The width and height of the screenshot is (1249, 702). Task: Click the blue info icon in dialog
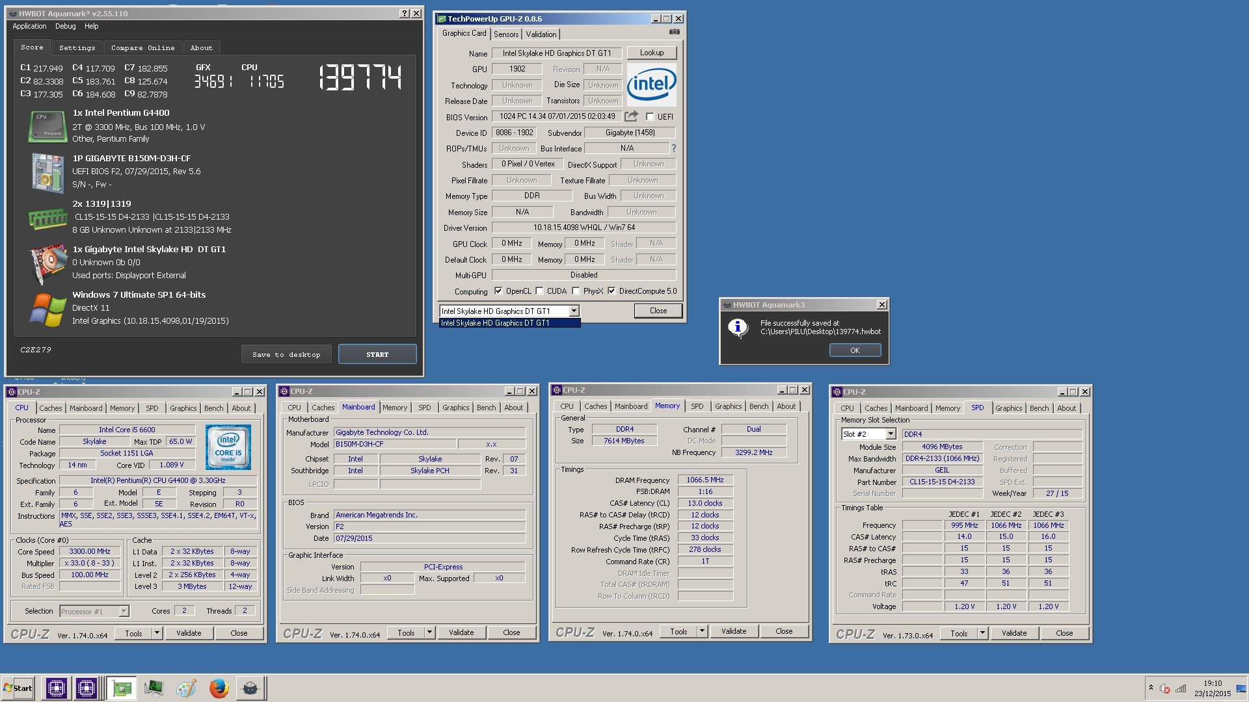738,328
